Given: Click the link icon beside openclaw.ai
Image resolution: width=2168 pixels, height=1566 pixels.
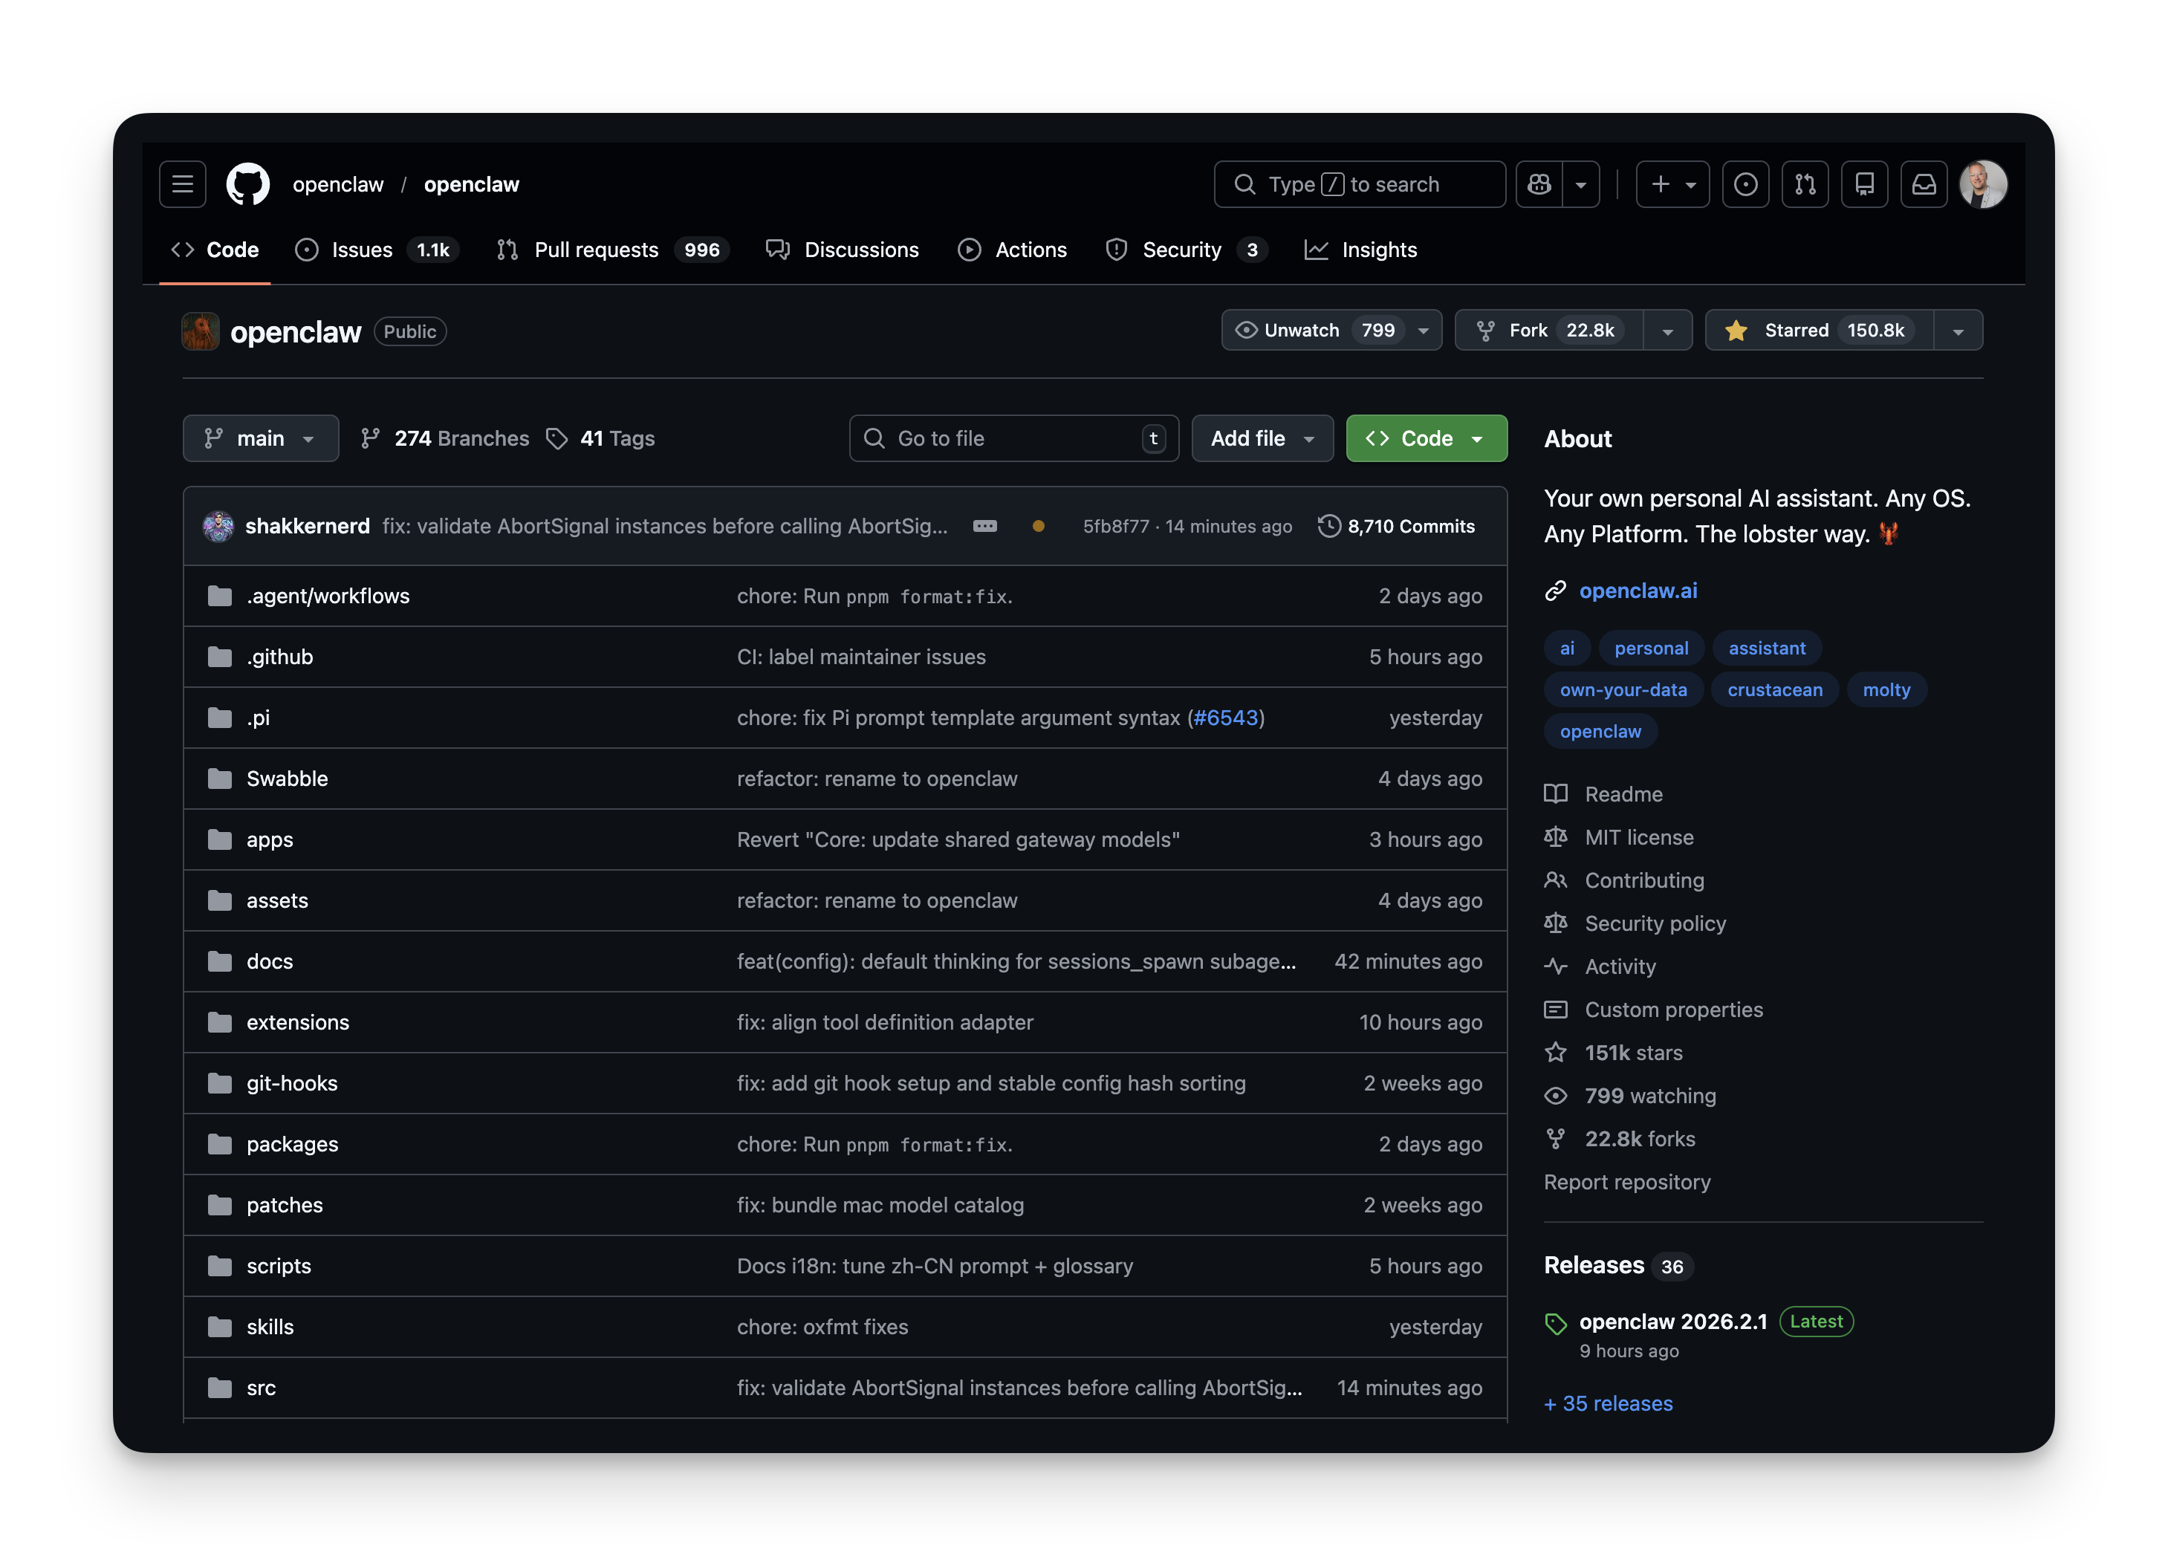Looking at the screenshot, I should pyautogui.click(x=1555, y=591).
